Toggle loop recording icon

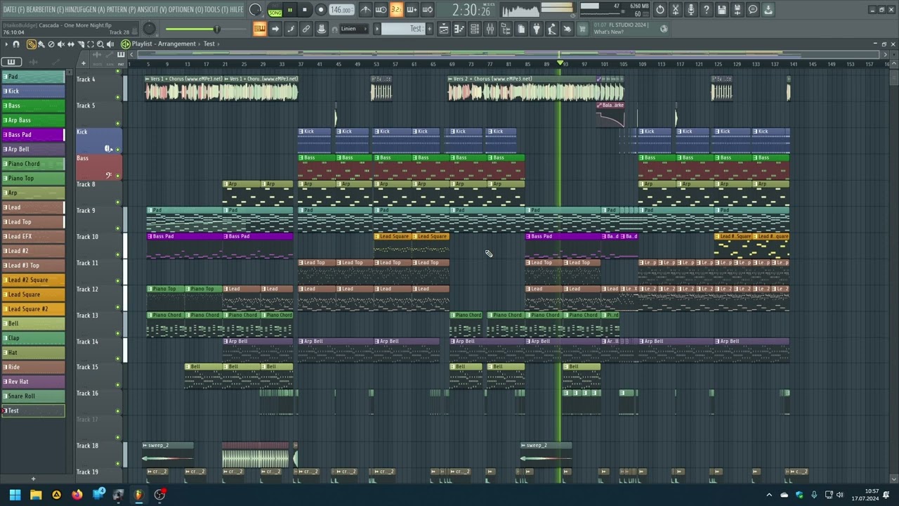coord(428,10)
